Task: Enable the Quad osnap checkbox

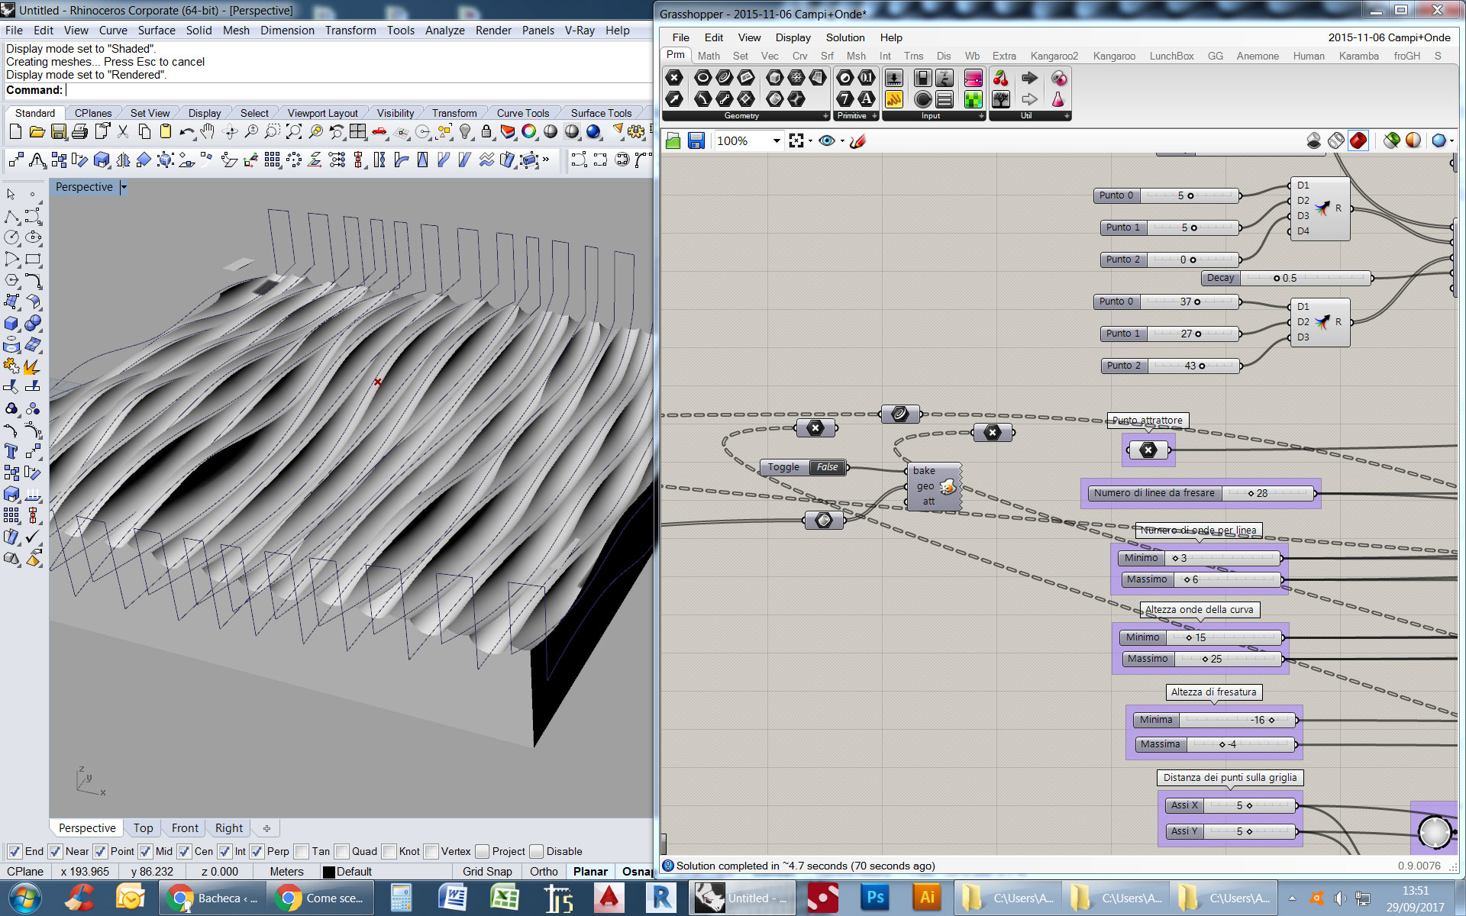Action: [x=342, y=851]
